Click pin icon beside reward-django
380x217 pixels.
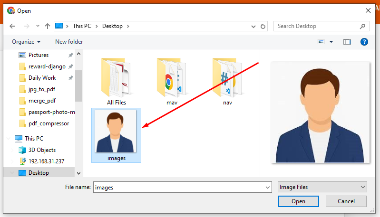[x=70, y=66]
